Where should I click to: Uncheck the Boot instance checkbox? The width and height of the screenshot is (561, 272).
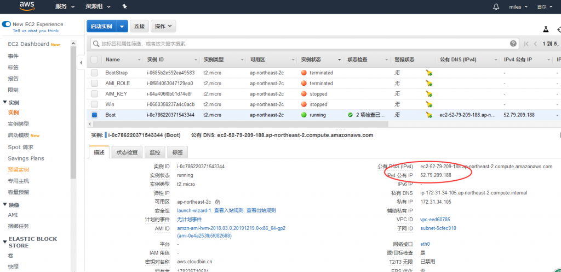pyautogui.click(x=94, y=115)
